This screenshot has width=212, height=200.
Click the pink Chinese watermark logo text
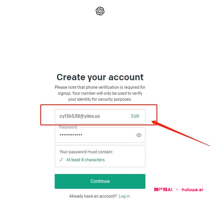click(163, 190)
